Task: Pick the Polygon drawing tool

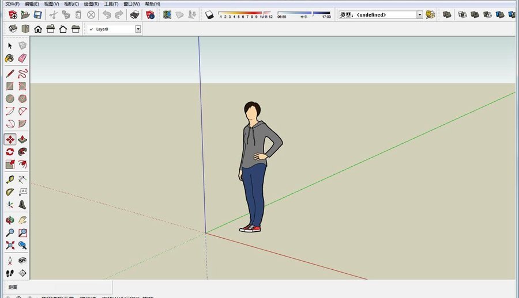Action: coord(22,98)
